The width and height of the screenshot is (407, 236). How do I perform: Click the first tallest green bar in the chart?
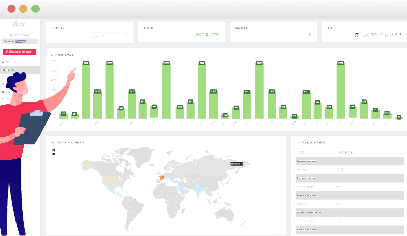coord(86,90)
